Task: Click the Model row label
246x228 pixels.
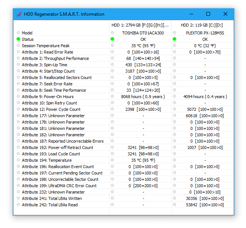Action: coord(27,33)
